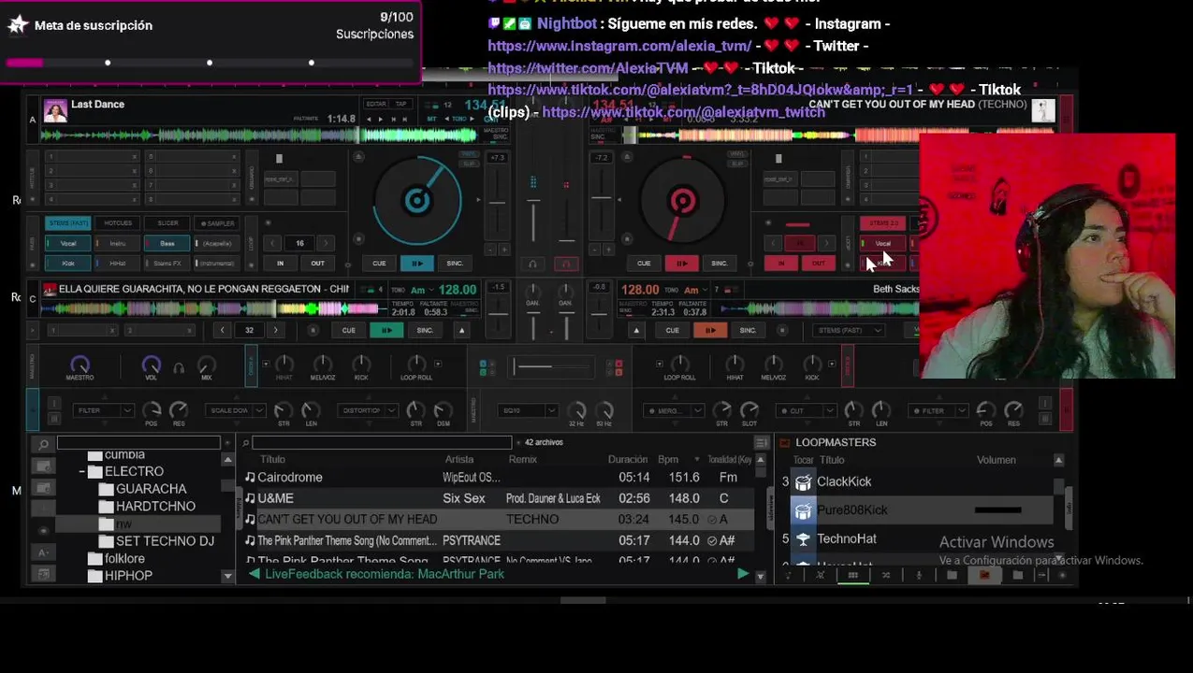
Task: Hit CUE on deck C
Action: 348,330
